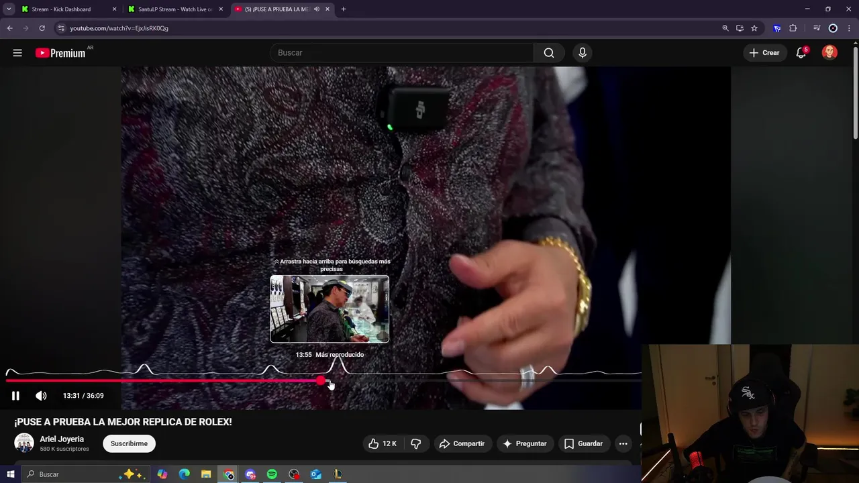Click the 13:31 / 36:09 time display

(83, 396)
